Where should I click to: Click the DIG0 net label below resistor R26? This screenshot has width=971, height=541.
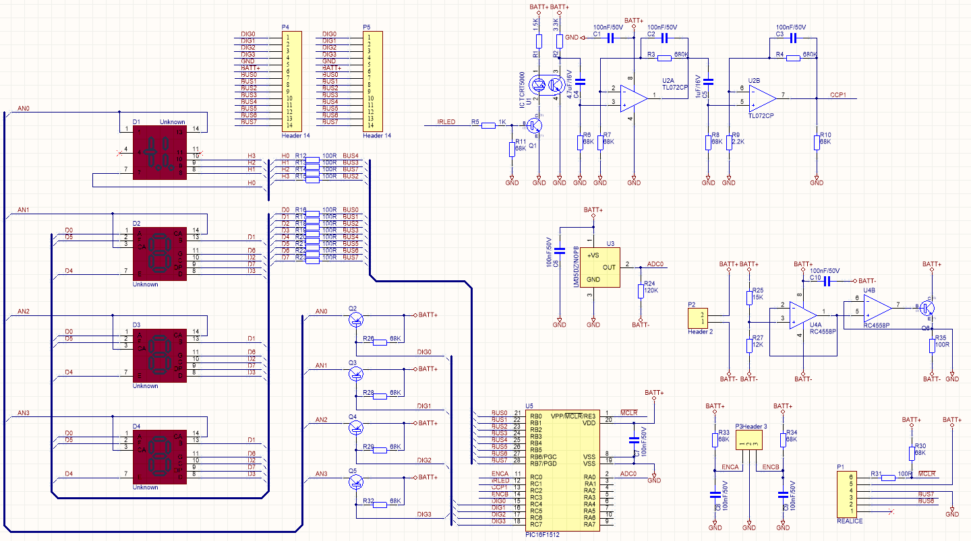click(x=424, y=352)
